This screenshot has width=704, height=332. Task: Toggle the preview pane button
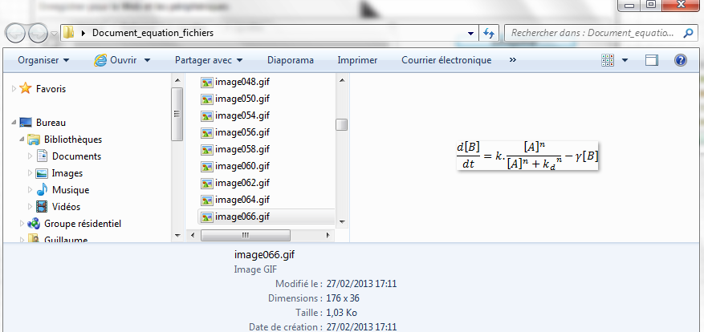pos(651,60)
